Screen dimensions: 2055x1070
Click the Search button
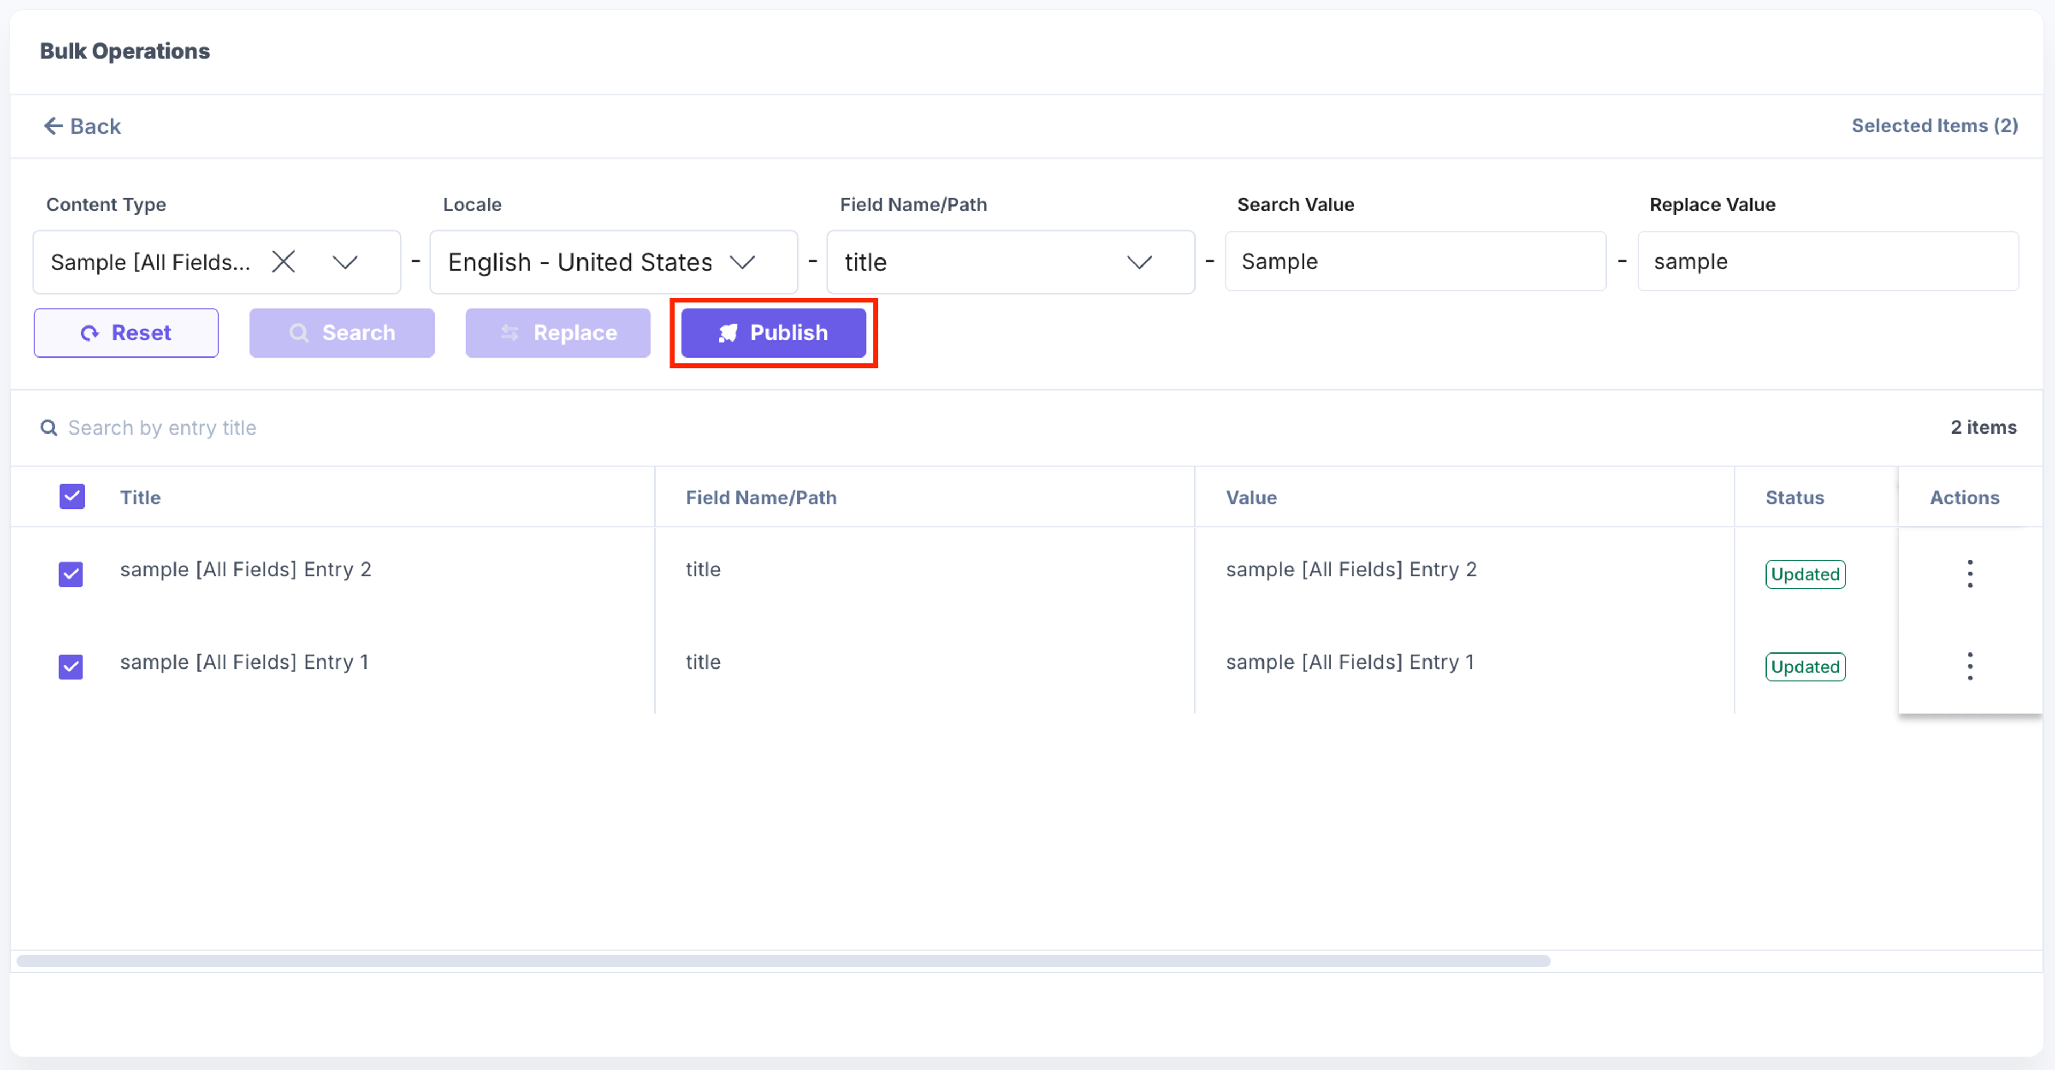coord(342,333)
